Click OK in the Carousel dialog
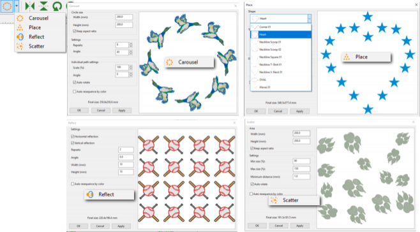The height and width of the screenshot is (232, 420). tap(79, 110)
